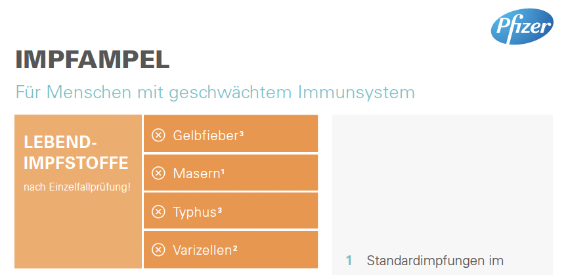566x275 pixels.
Task: Click empty light-orange area below 'nach Einzelfallprüfung!'
Action: tap(78, 230)
